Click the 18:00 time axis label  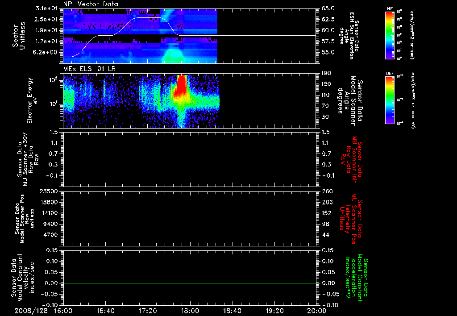pos(190,311)
